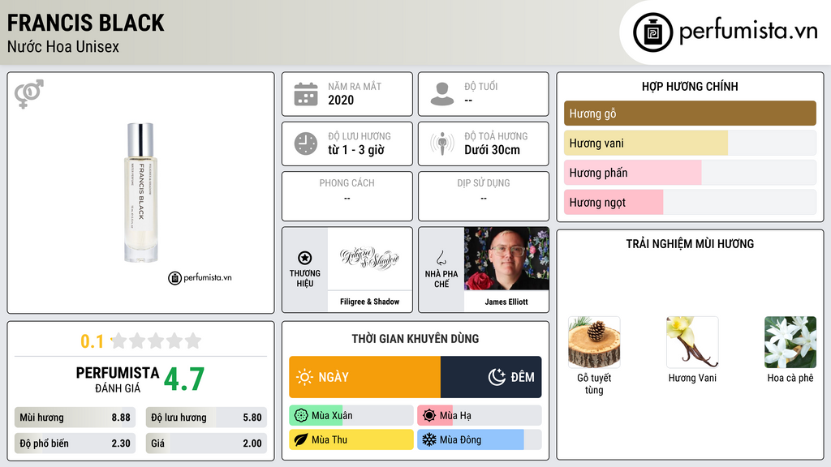Click the Thời gian khuyên dùng heading
The width and height of the screenshot is (831, 467).
(415, 339)
